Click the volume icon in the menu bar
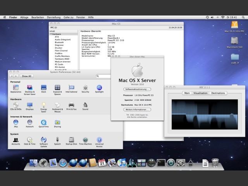 [x=212, y=17]
